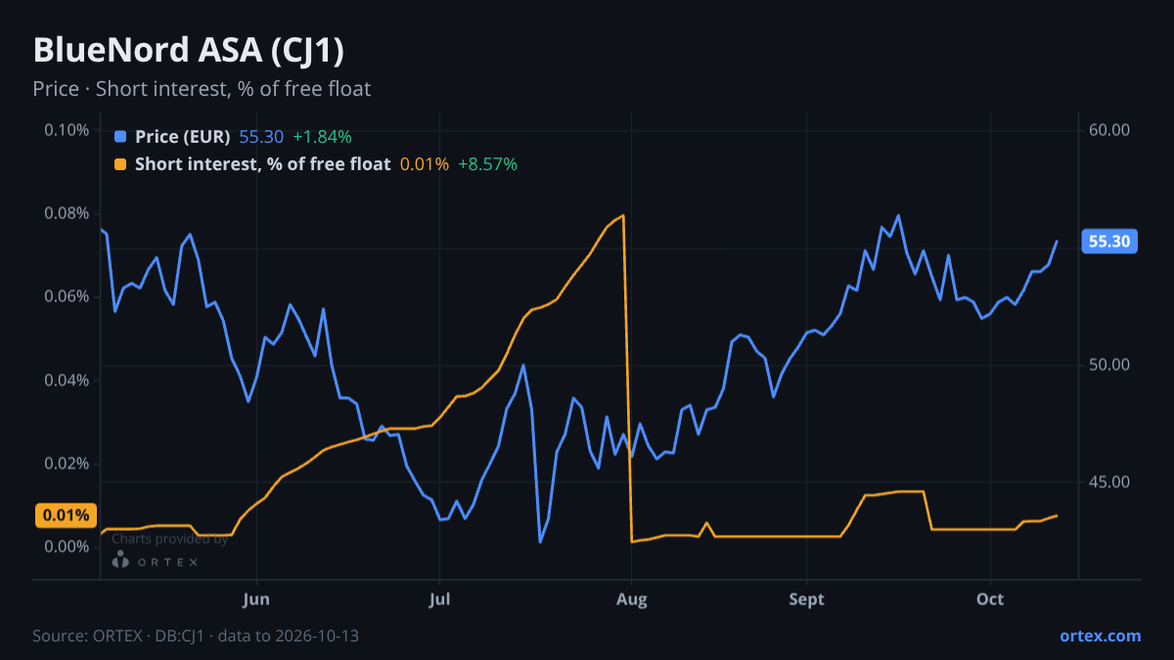1174x660 pixels.
Task: Open the ortex.com link
Action: [x=1100, y=636]
